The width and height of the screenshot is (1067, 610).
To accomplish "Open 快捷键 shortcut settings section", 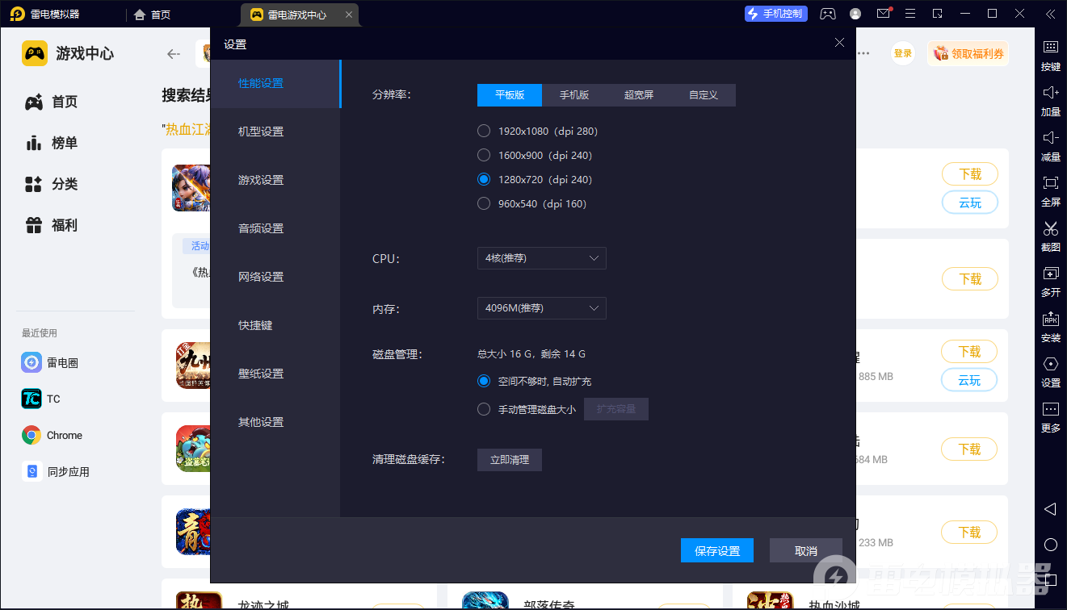I will (x=255, y=325).
